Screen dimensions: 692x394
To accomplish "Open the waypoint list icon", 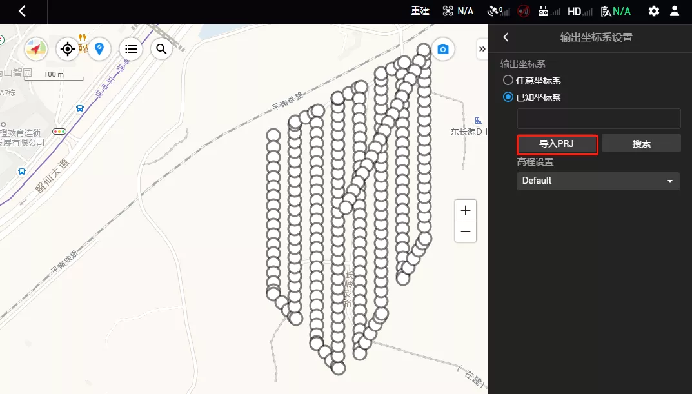I will [x=131, y=48].
